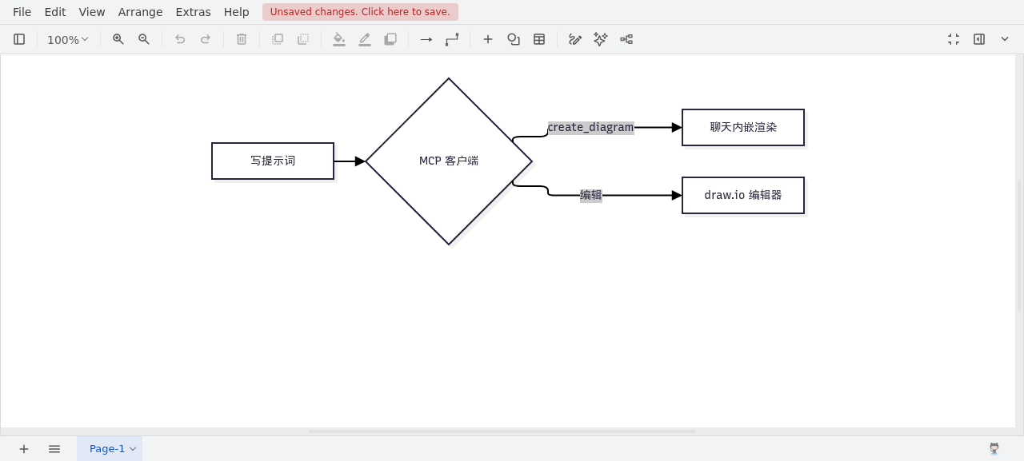Select the 写提示词 rectangle shape
The image size is (1024, 461).
click(x=273, y=161)
